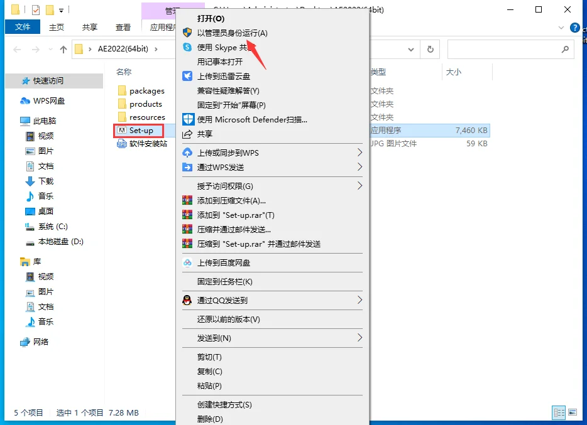This screenshot has height=425, width=587.
Task: Expand the 通过QQ发送到 submenu arrow
Action: pos(359,300)
